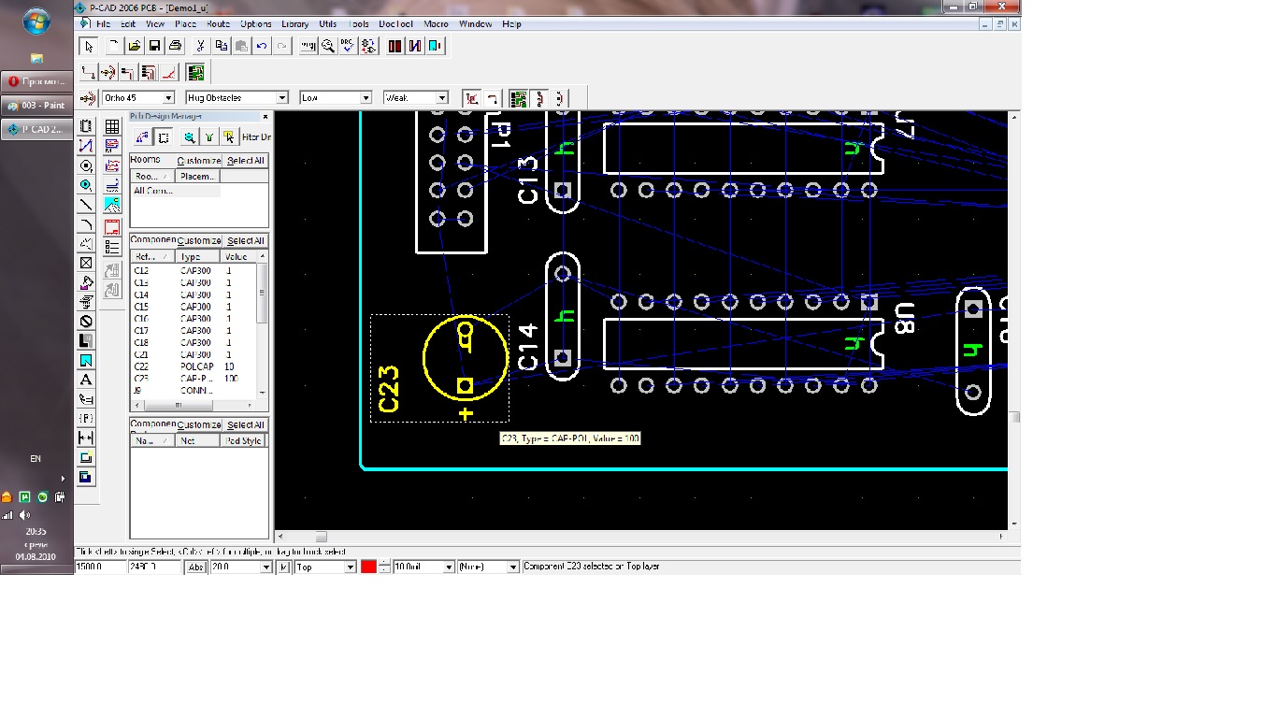Select the Place Keepout (crossed box) tool
Viewport: 1277px width, 718px height.
pyautogui.click(x=86, y=263)
